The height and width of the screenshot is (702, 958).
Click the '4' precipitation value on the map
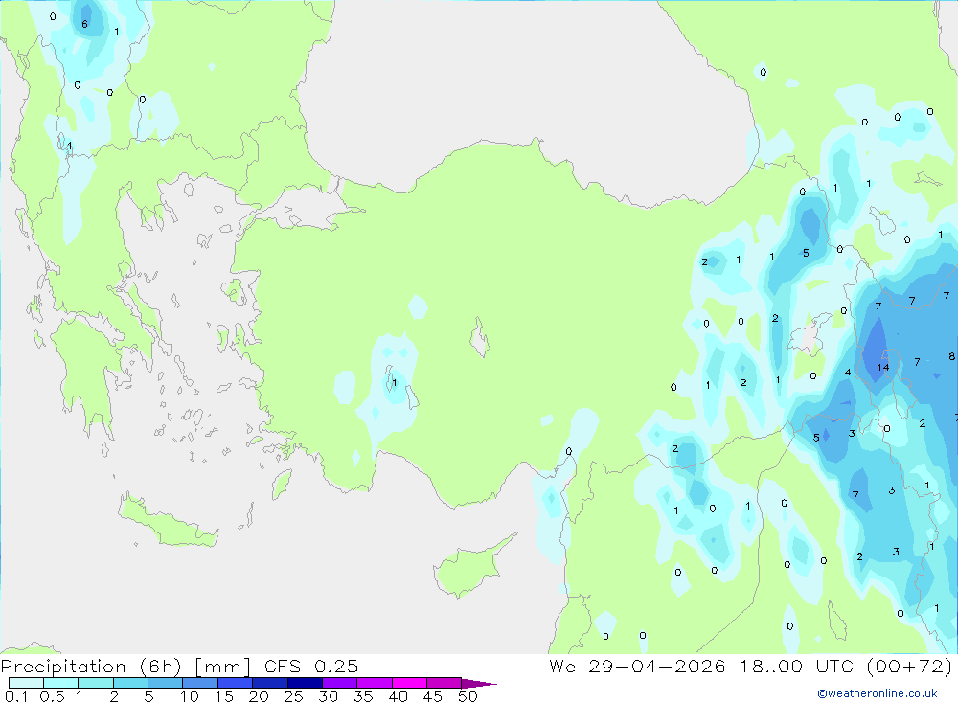(x=848, y=373)
